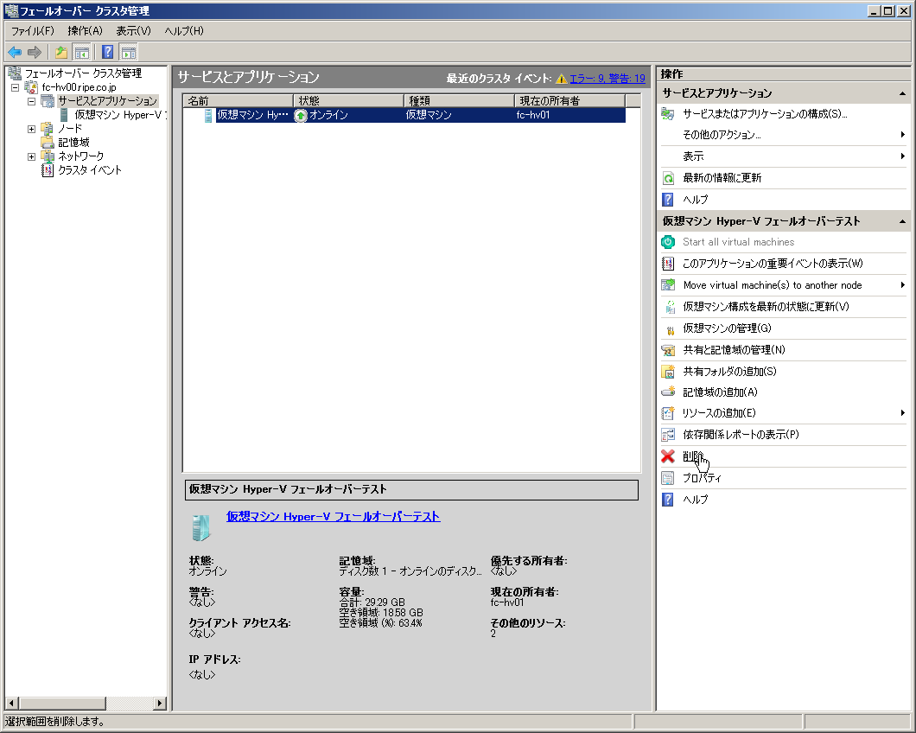916x733 pixels.
Task: Collapse the サービスとアプリケーション actions section
Action: (902, 93)
